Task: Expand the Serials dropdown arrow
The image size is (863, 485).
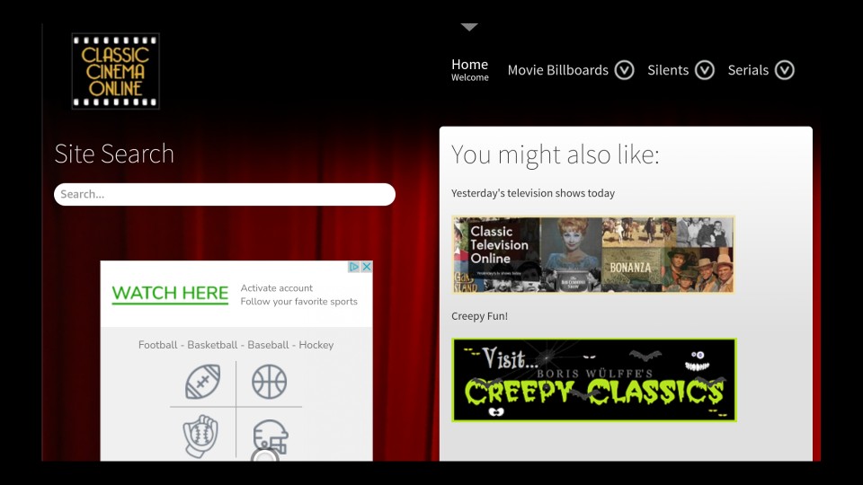Action: pos(785,70)
